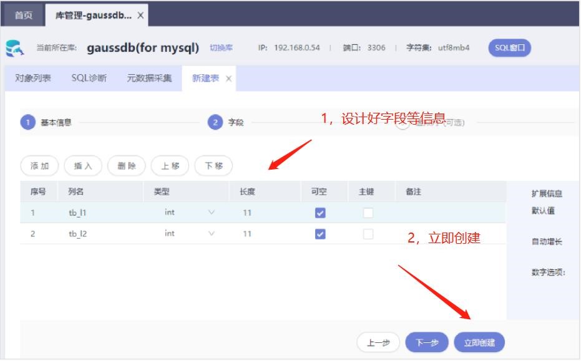Open the SQL窗口 button

[x=509, y=48]
